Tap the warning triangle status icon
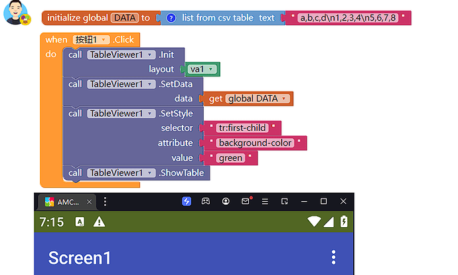The width and height of the screenshot is (458, 275). [99, 222]
